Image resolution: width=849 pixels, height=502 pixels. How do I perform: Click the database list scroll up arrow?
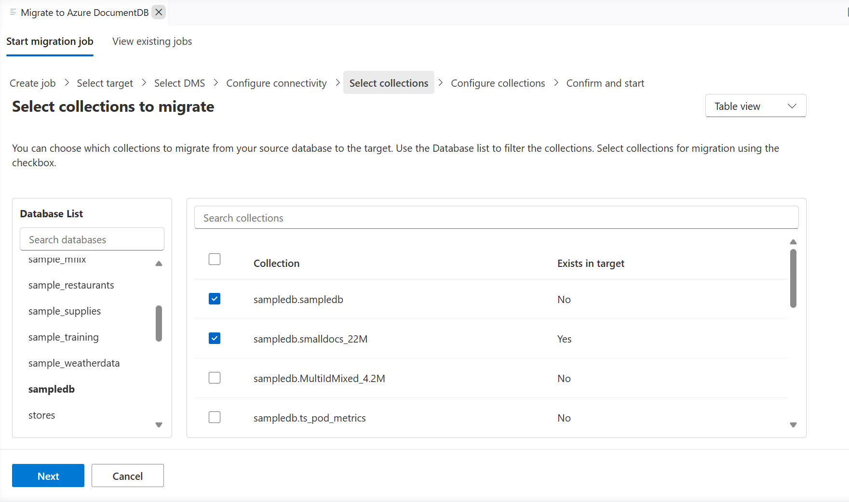click(159, 264)
